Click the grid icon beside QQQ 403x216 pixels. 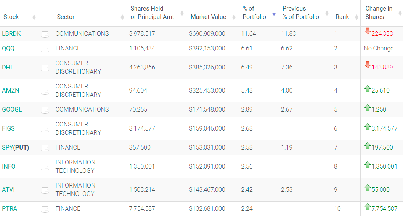coord(45,49)
